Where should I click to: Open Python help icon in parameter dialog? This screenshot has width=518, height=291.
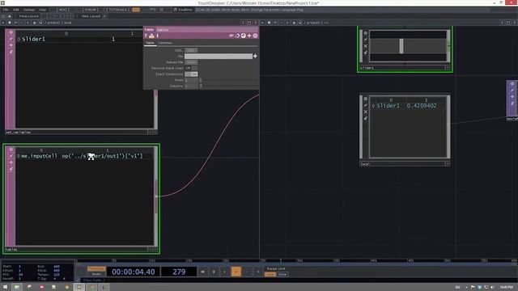(x=151, y=36)
